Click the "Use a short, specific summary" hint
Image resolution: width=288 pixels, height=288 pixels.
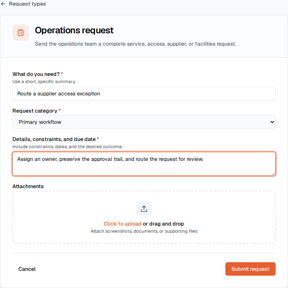tap(44, 82)
